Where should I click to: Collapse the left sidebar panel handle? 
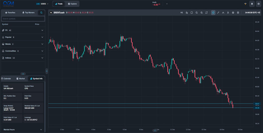coord(47,71)
